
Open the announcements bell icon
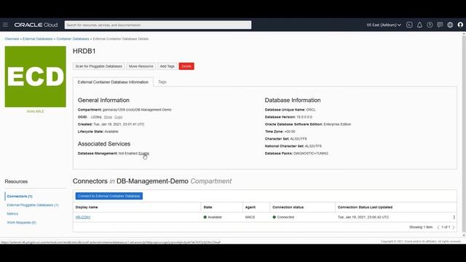(x=419, y=25)
